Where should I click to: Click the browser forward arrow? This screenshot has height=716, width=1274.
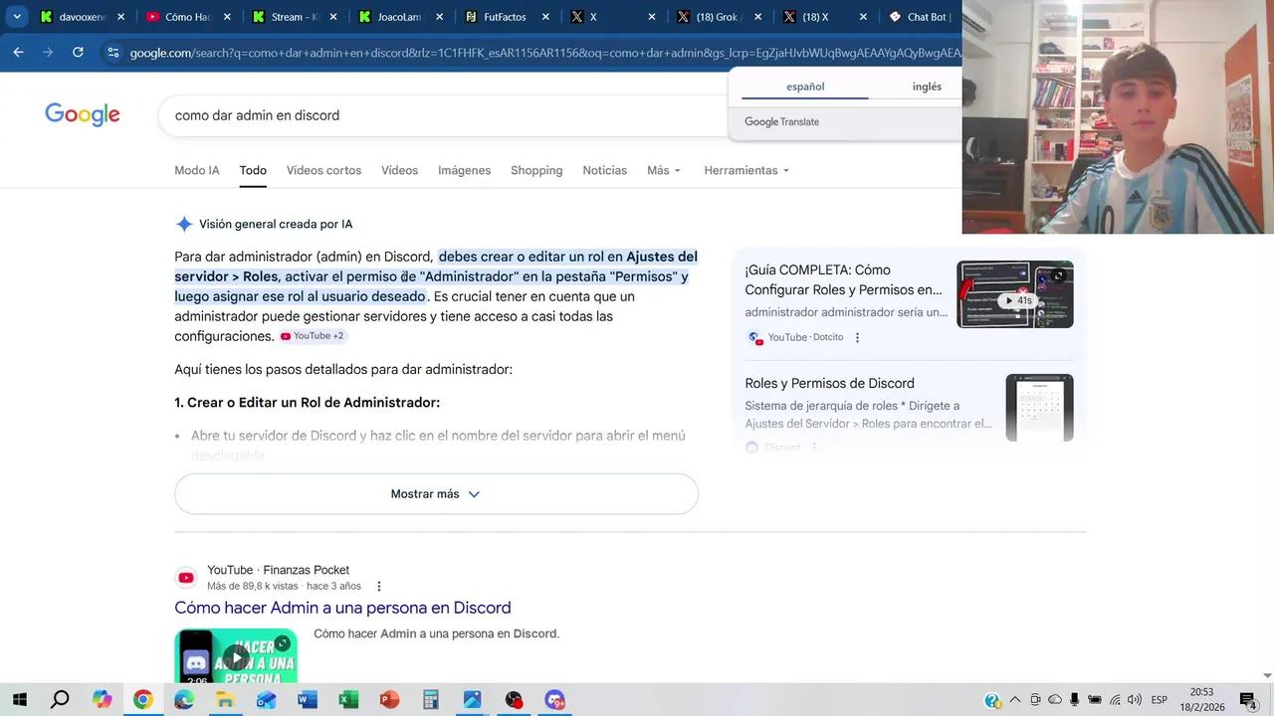48,53
